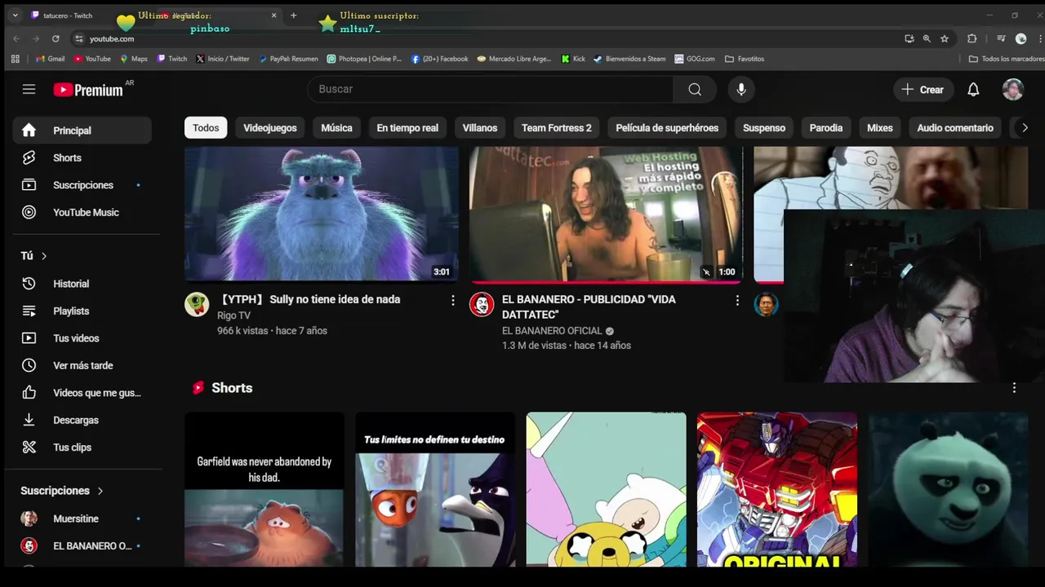Select the Videojuegos filter chip

(x=270, y=128)
